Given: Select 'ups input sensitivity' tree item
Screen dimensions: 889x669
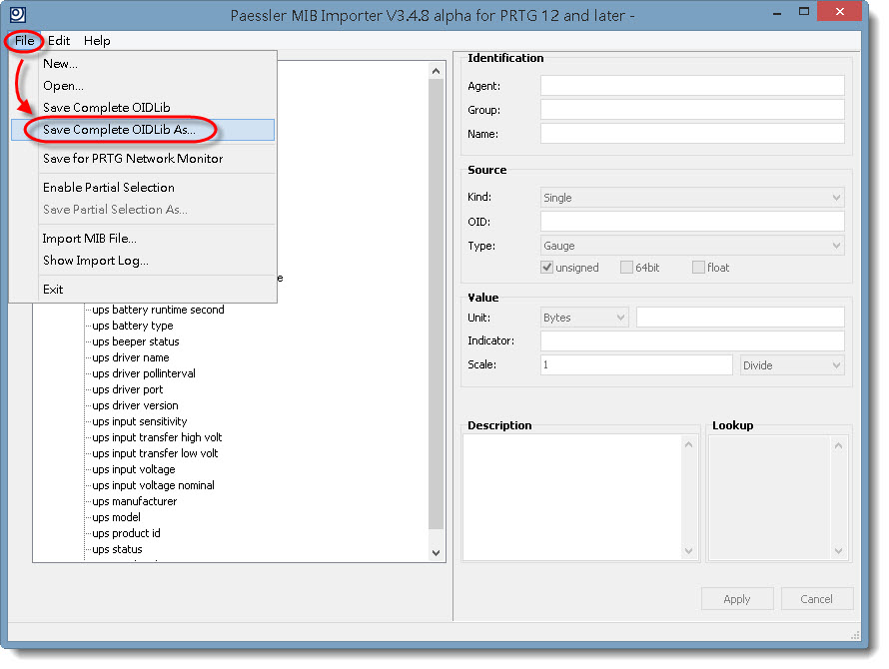Looking at the screenshot, I should pos(140,421).
